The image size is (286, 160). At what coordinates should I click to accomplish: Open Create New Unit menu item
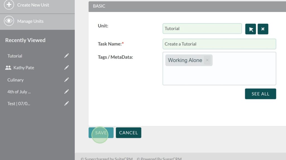point(33,5)
